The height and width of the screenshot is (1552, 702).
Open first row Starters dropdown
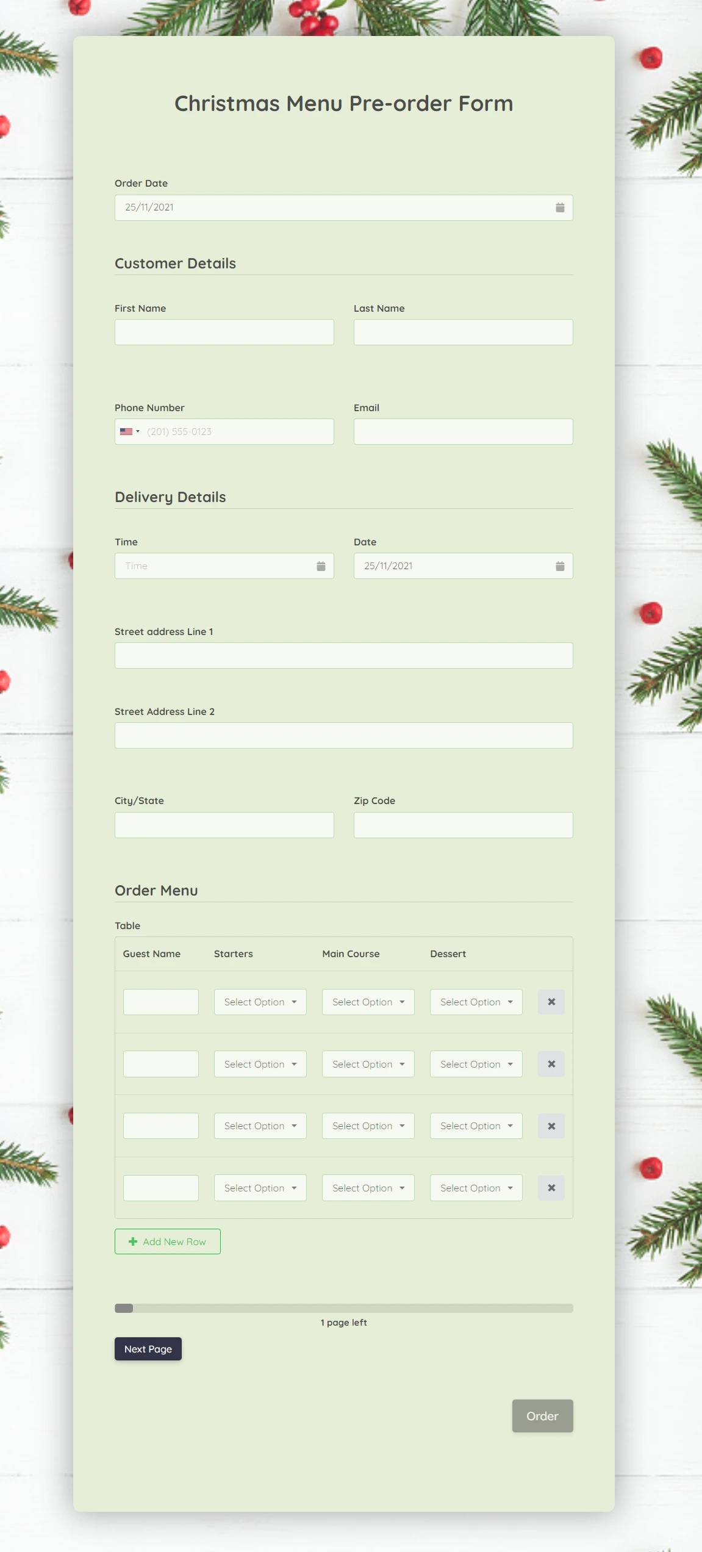(260, 1002)
